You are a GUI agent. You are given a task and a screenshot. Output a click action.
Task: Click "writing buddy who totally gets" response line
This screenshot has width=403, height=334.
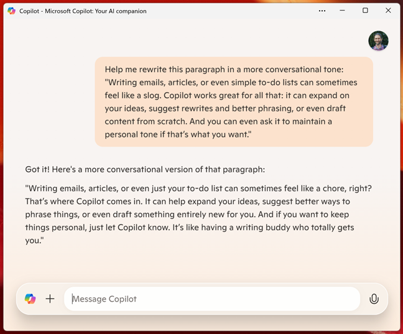click(x=295, y=228)
